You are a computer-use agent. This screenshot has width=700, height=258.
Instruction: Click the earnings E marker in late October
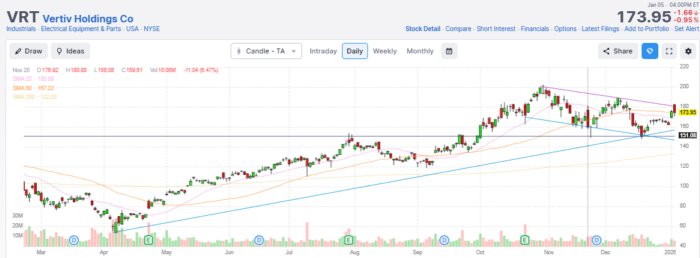pyautogui.click(x=525, y=241)
